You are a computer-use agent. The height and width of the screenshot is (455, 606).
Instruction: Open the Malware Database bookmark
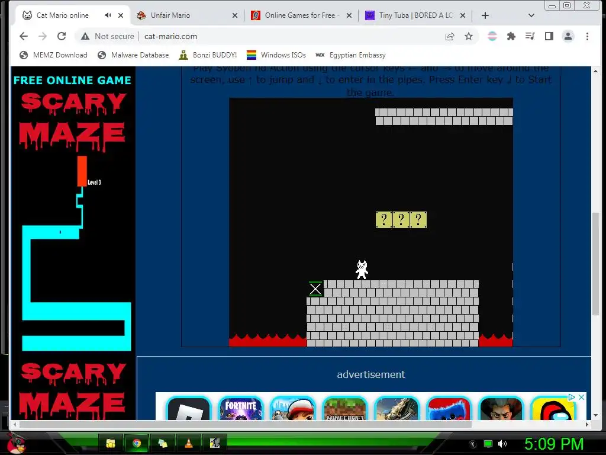[133, 55]
